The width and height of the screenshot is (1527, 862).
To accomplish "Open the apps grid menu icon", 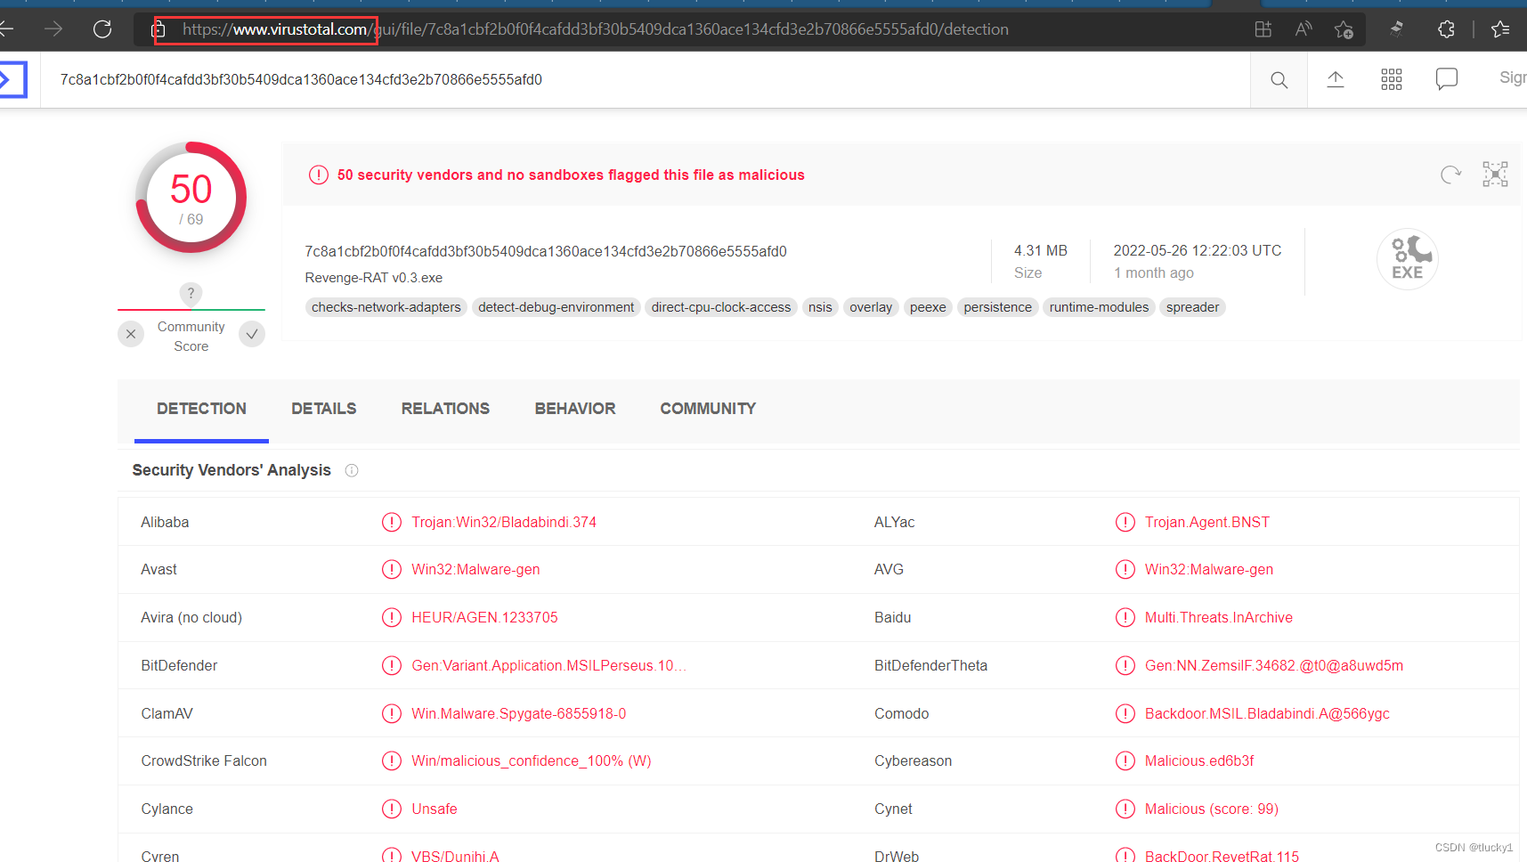I will point(1391,79).
